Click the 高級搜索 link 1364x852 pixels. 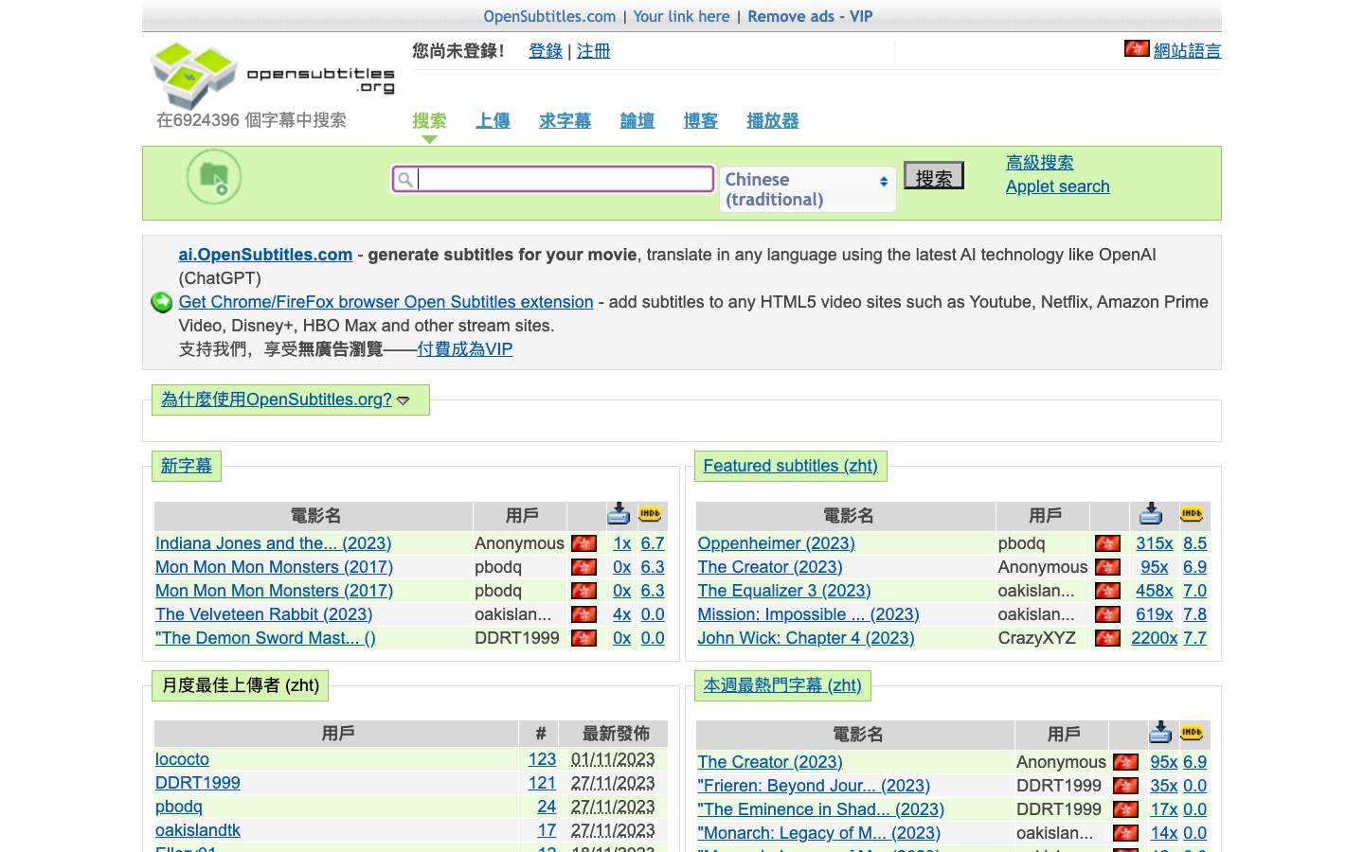1039,162
